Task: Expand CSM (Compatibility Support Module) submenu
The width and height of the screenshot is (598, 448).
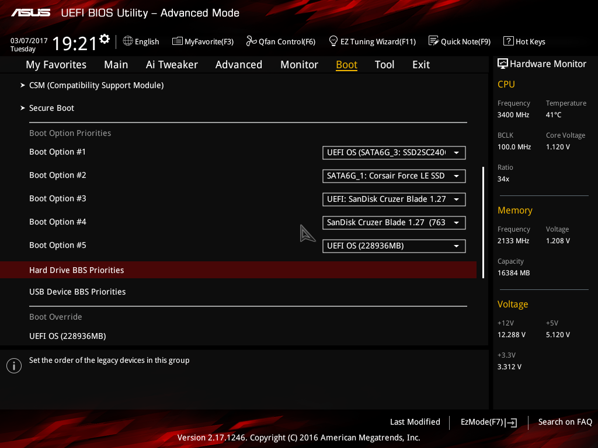Action: (96, 85)
